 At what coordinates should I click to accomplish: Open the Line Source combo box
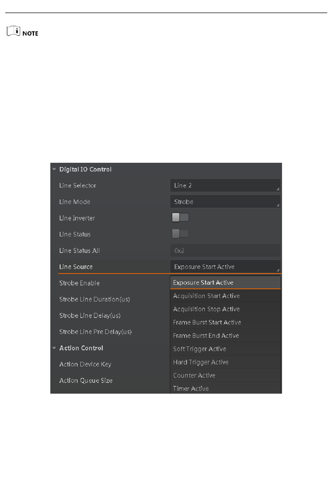225,267
